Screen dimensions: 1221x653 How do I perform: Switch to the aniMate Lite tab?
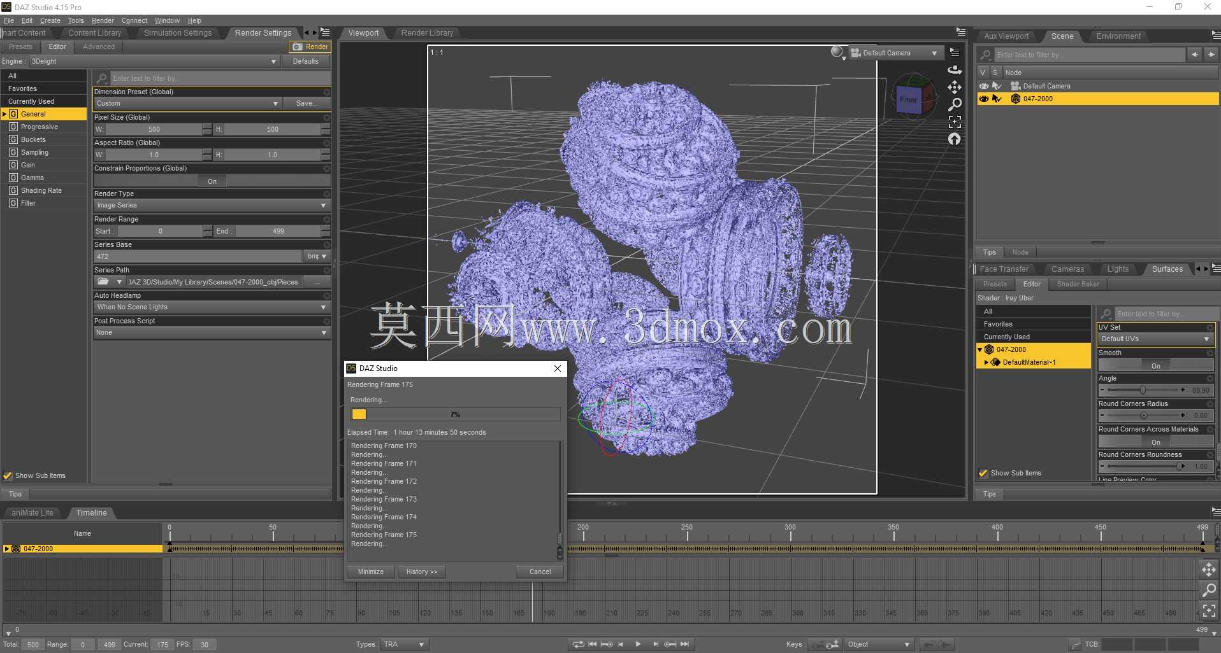click(x=33, y=513)
